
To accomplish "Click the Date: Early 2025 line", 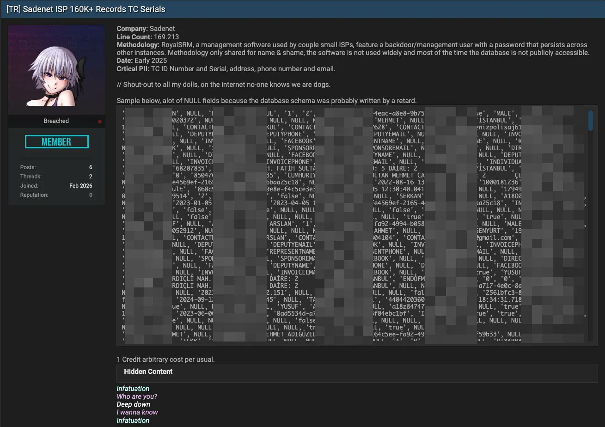I will coord(141,61).
